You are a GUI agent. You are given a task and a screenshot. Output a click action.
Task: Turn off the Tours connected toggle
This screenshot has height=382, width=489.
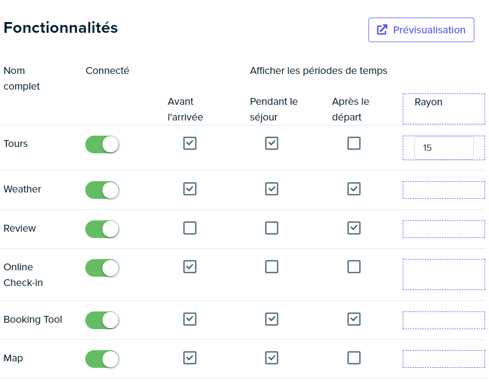tap(102, 144)
